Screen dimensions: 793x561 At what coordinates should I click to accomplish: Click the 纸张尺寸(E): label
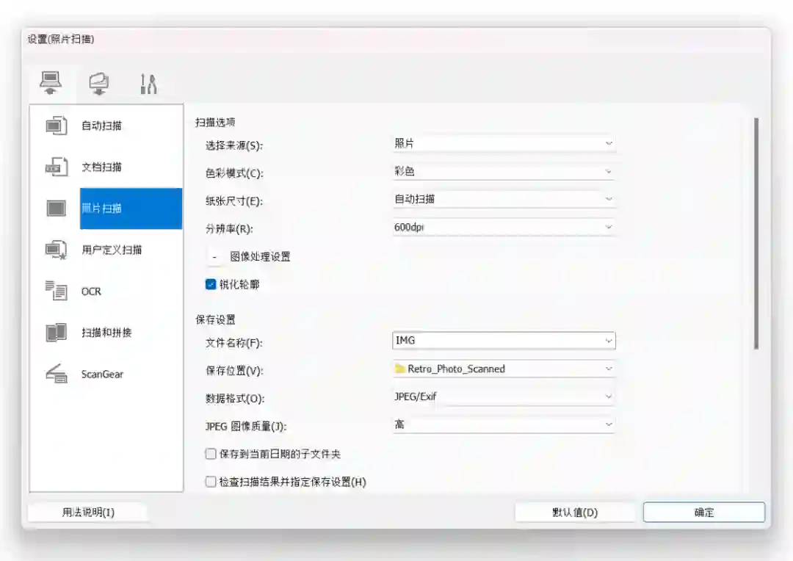[234, 201]
